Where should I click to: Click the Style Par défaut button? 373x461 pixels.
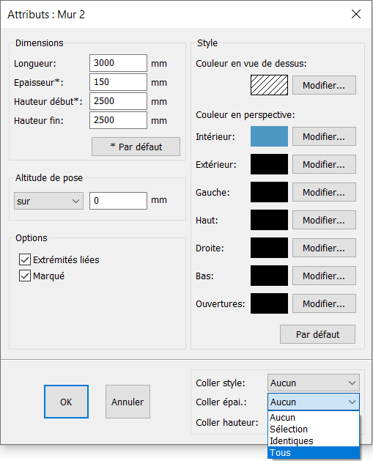317,334
